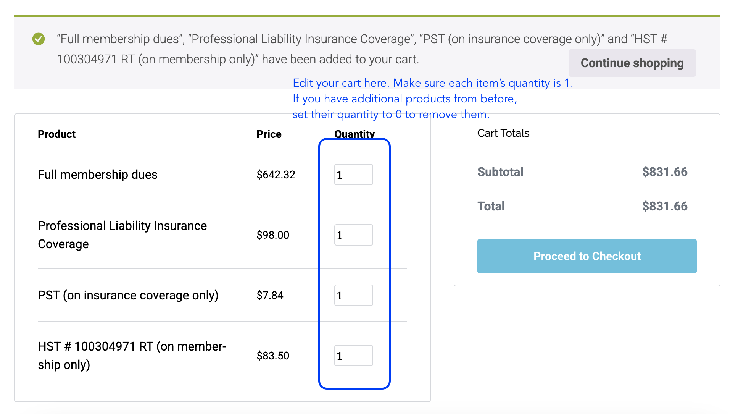This screenshot has width=738, height=414.
Task: Click the Quantity column header
Action: point(354,134)
